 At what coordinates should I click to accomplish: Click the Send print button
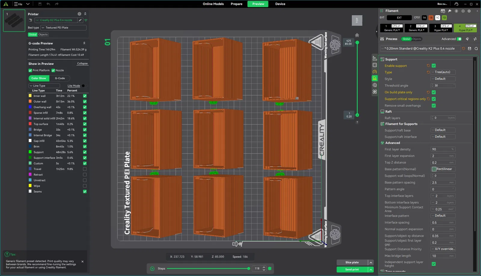click(x=352, y=269)
